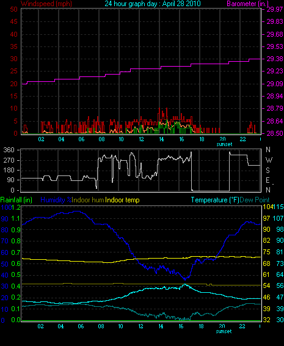Select cyan temperature scale value 56

click(x=280, y=285)
